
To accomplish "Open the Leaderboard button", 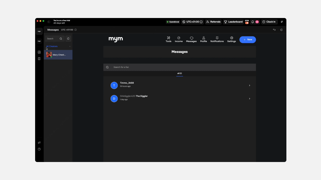I will pos(233,22).
